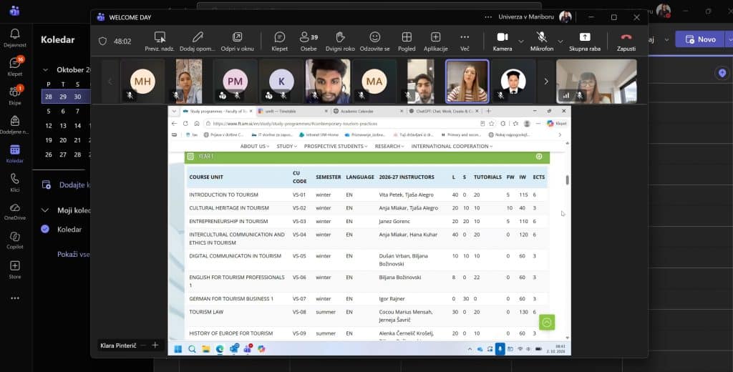
Task: Show Osebe participants list with 39 people
Action: 309,41
